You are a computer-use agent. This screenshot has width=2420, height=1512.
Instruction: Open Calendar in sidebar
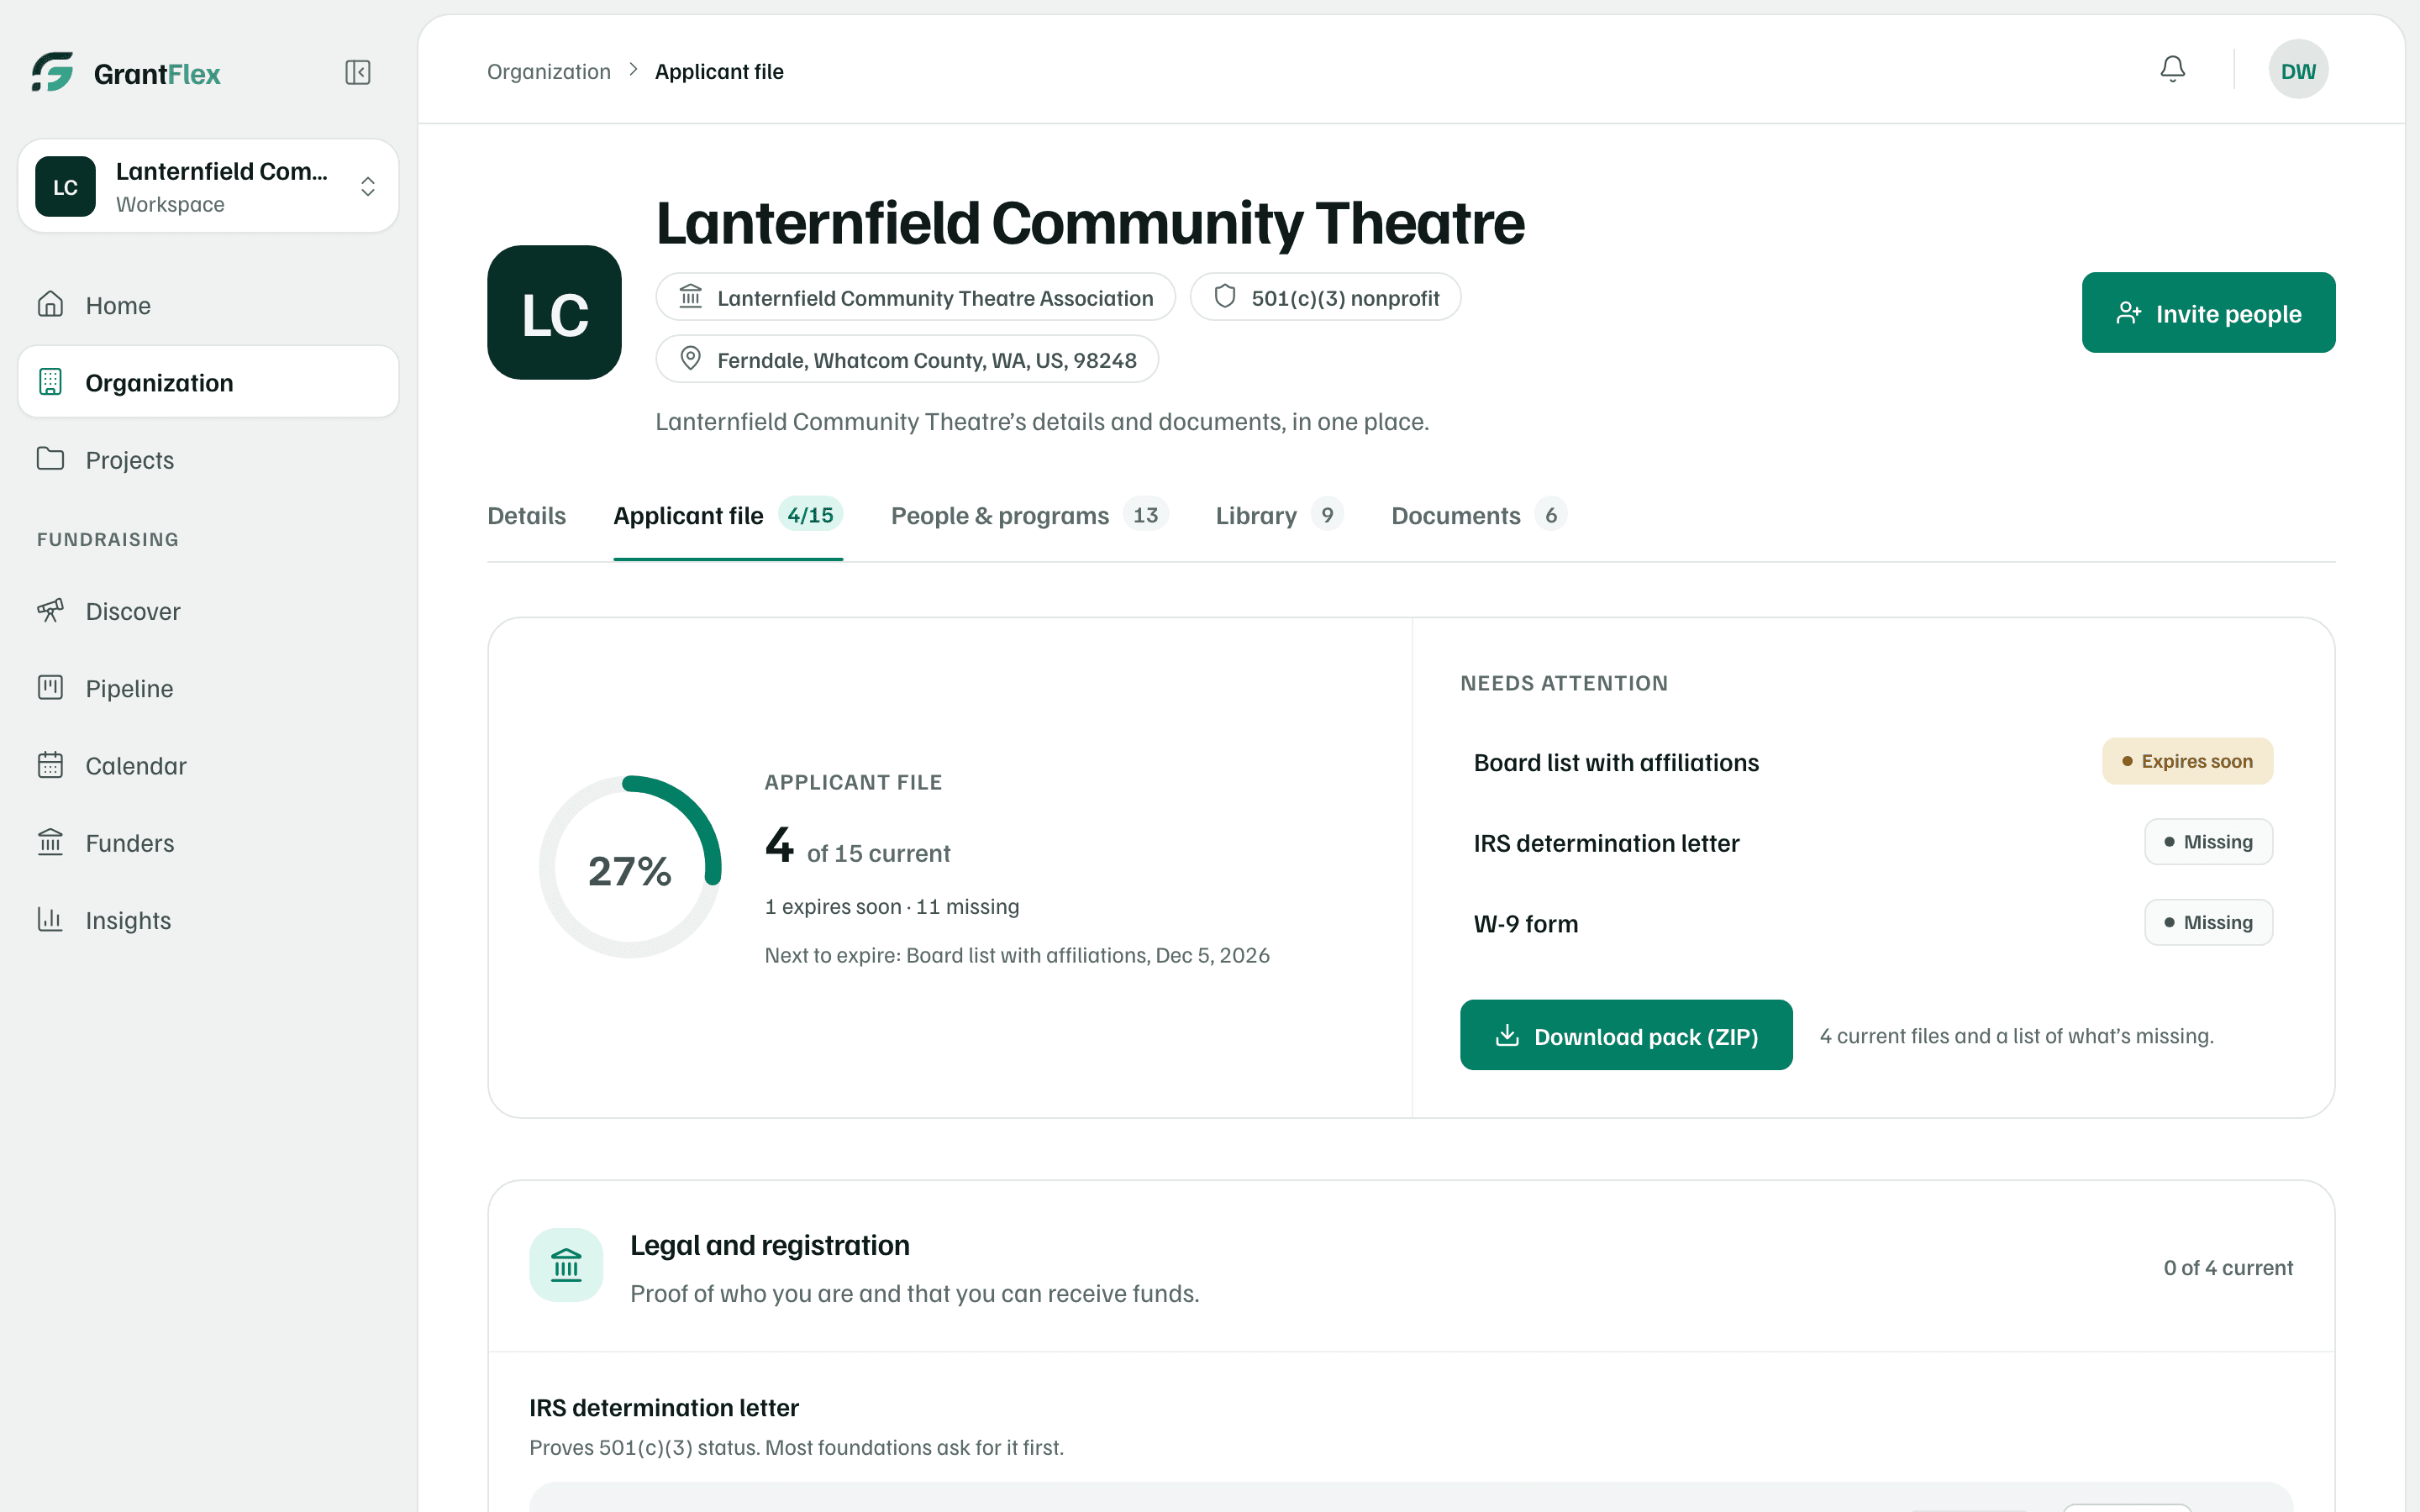coord(208,765)
